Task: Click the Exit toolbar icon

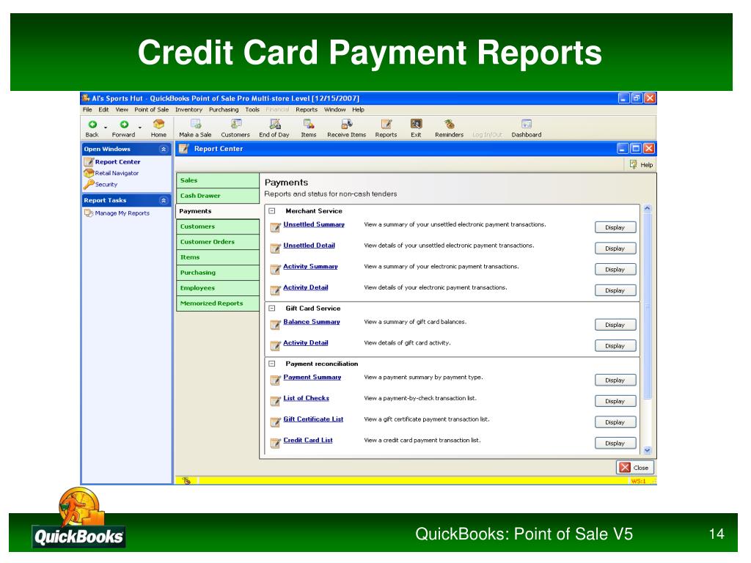Action: click(x=417, y=124)
